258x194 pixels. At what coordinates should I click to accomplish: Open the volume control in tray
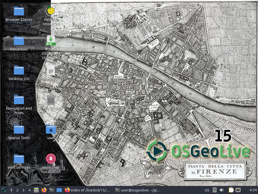click(222, 190)
